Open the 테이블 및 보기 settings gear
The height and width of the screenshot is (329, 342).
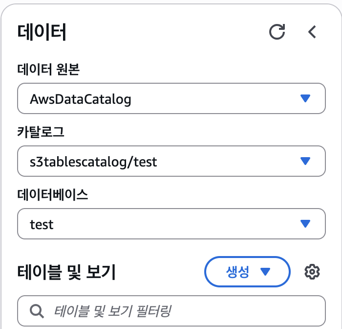[x=311, y=272]
